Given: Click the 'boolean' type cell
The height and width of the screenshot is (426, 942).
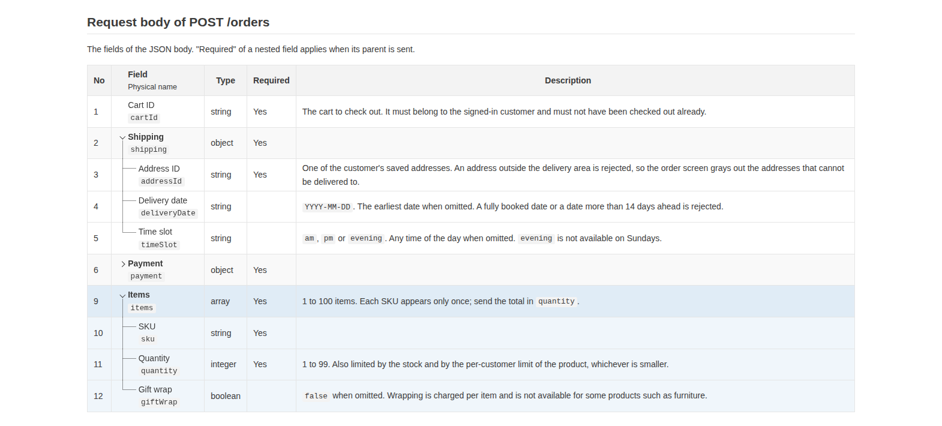Looking at the screenshot, I should pyautogui.click(x=226, y=396).
